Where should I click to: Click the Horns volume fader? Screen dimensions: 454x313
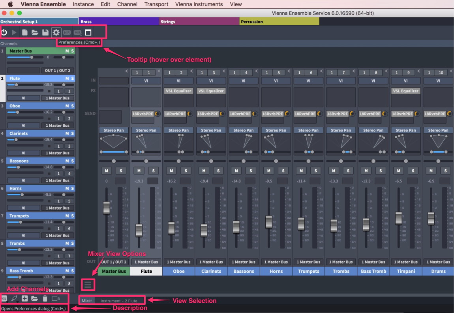[x=269, y=221]
